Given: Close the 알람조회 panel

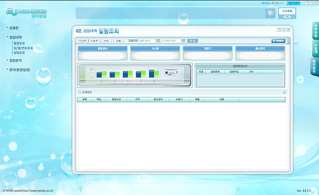Looking at the screenshot, I should click(x=288, y=30).
